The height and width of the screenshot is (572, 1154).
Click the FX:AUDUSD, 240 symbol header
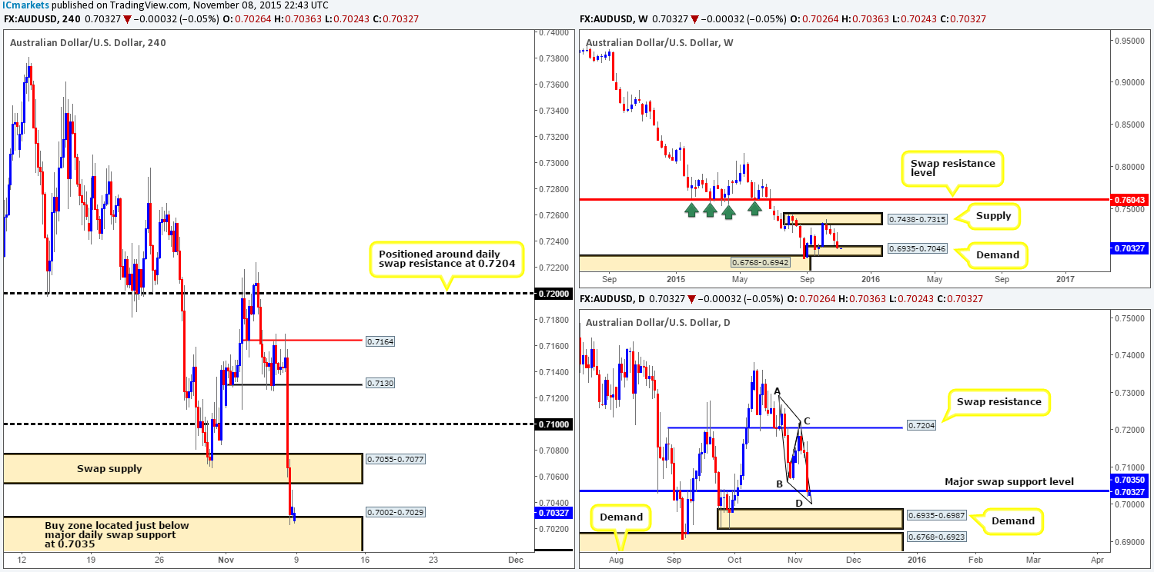42,18
